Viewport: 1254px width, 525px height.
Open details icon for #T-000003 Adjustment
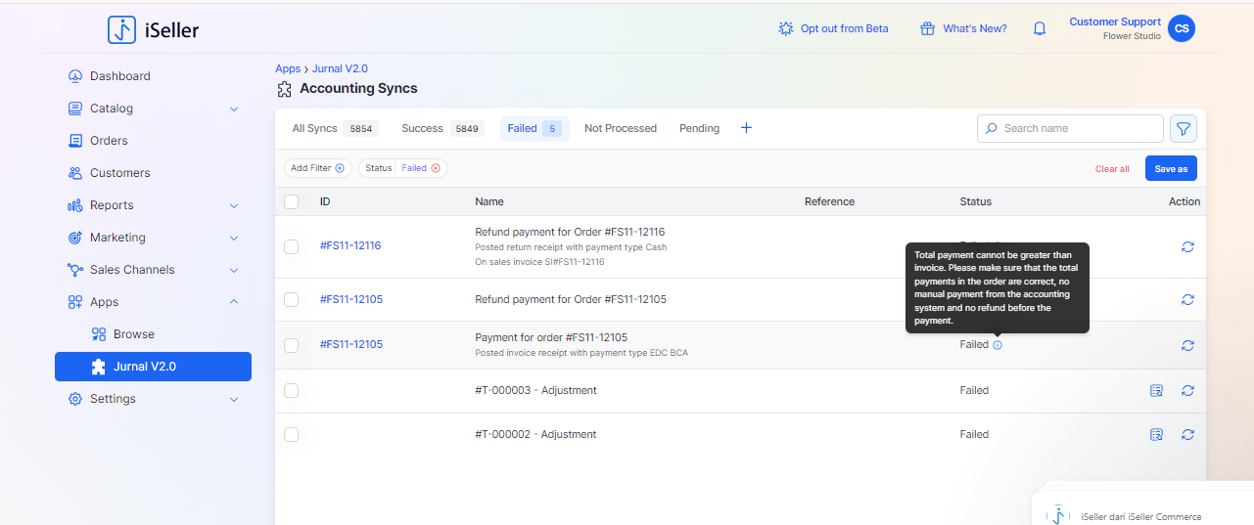[1156, 390]
